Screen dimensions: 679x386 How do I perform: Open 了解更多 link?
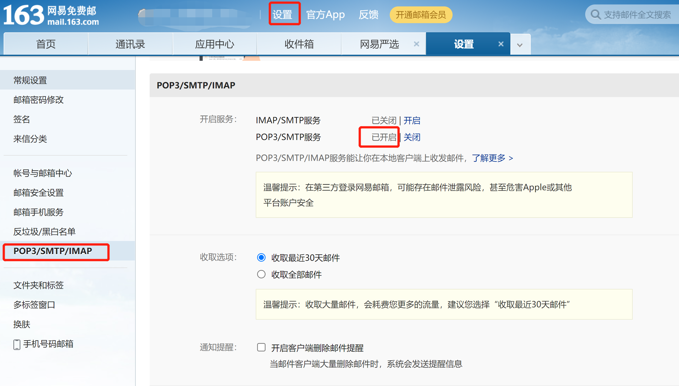[x=492, y=158]
